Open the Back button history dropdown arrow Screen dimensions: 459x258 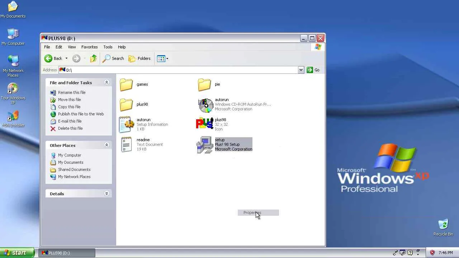[x=66, y=58]
